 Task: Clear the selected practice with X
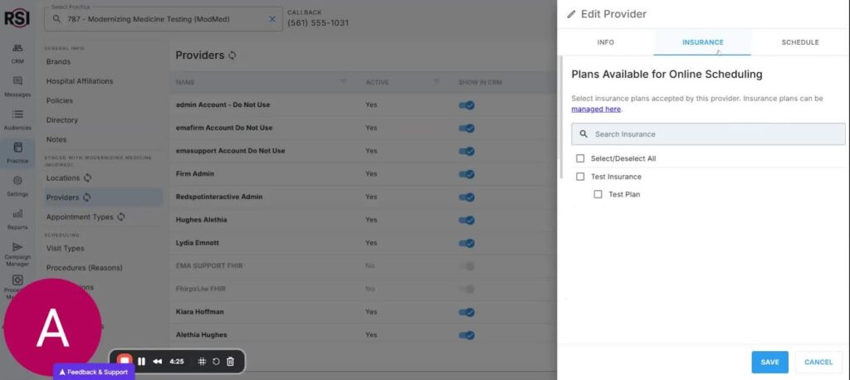pyautogui.click(x=272, y=18)
